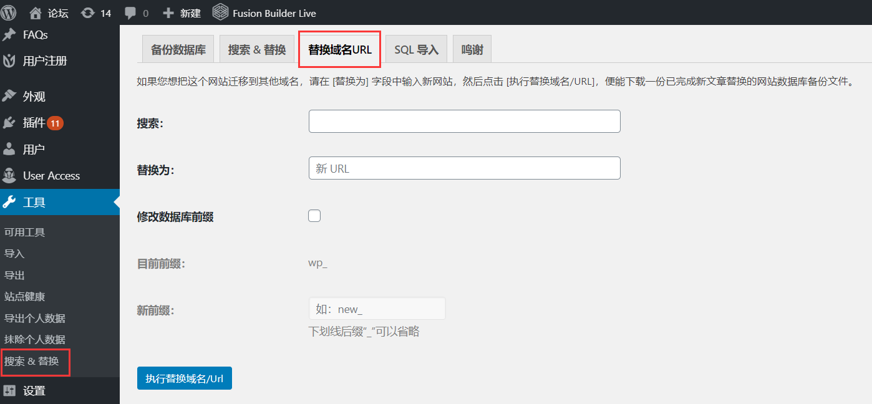Open the 外观 appearance menu
Viewport: 872px width, 404px height.
[34, 97]
